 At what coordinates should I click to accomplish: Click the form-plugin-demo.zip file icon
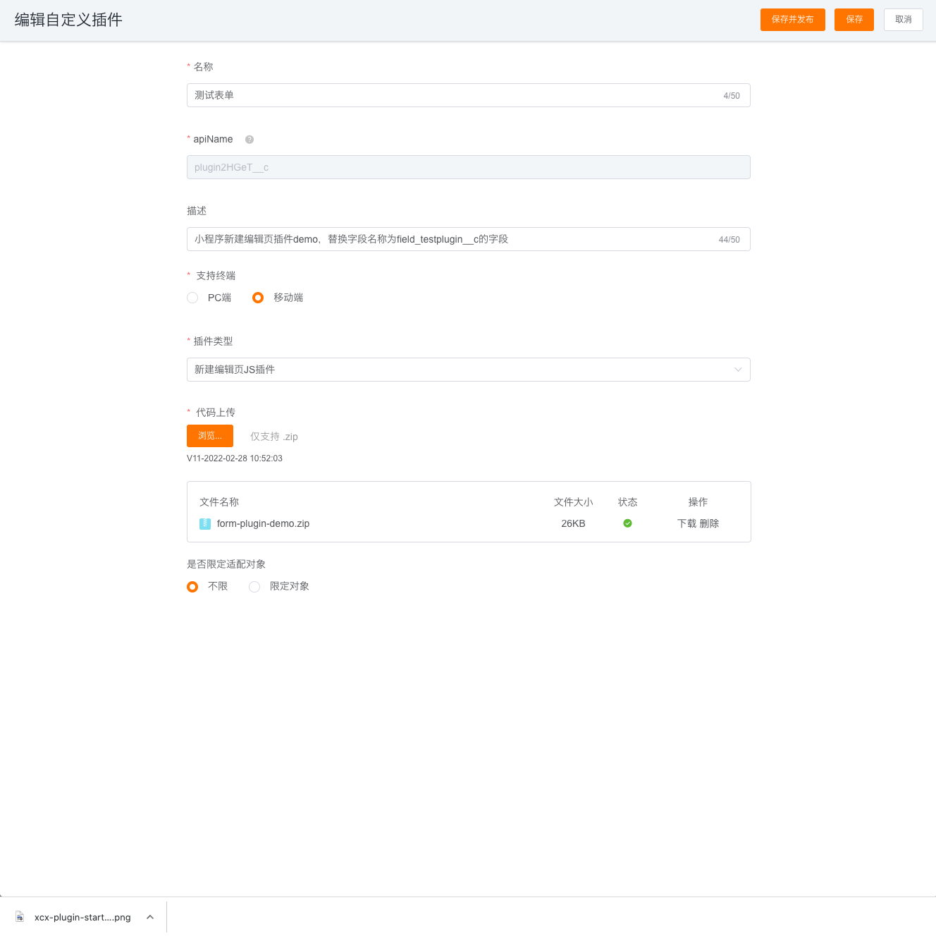point(205,524)
